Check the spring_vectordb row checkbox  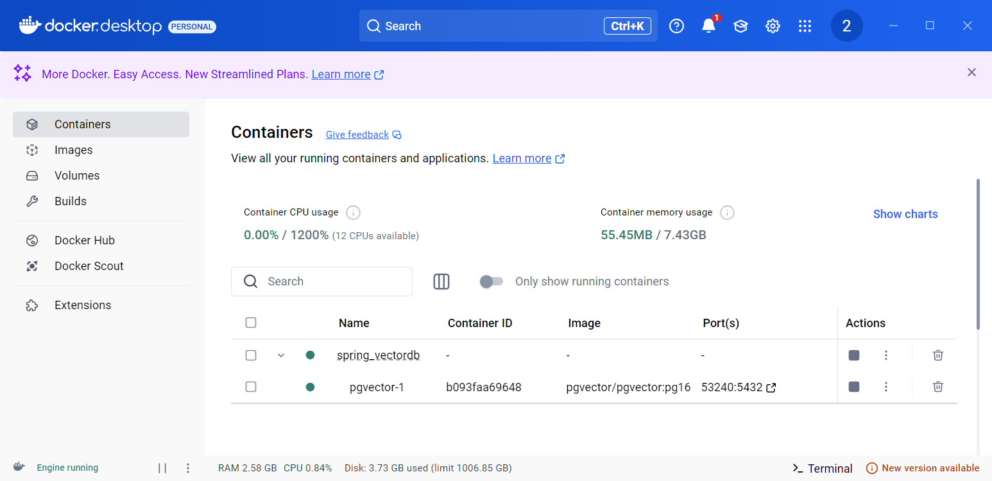click(251, 355)
